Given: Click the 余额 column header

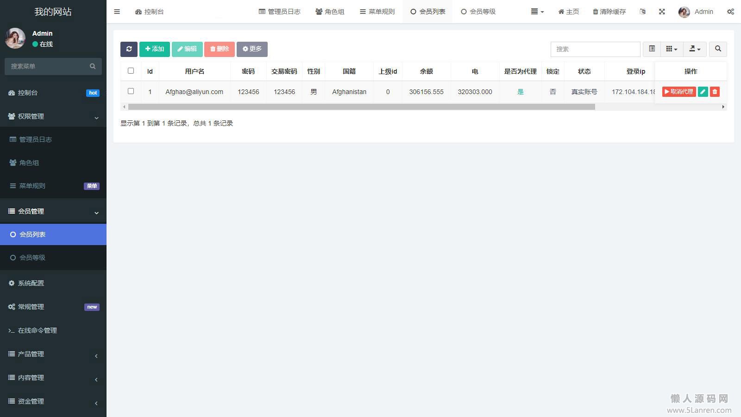Looking at the screenshot, I should pyautogui.click(x=427, y=71).
